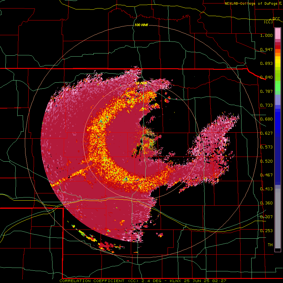Select the 0.733 scale label

point(266,105)
